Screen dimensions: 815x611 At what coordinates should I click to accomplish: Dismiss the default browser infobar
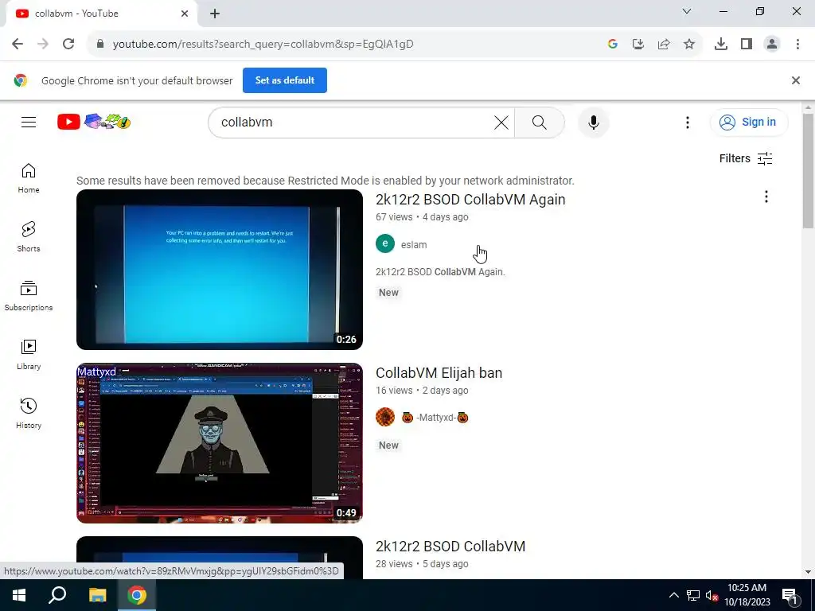[795, 80]
